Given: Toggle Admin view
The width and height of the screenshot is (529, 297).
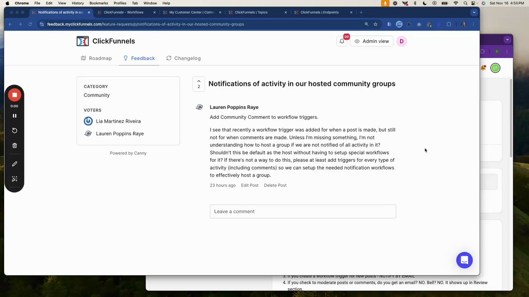Looking at the screenshot, I should [372, 41].
